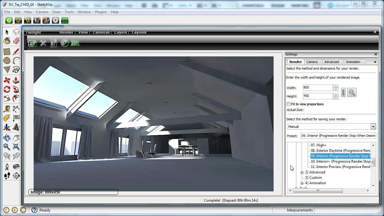
Task: Click the preset list horizontal scrollbar
Action: (x=318, y=190)
